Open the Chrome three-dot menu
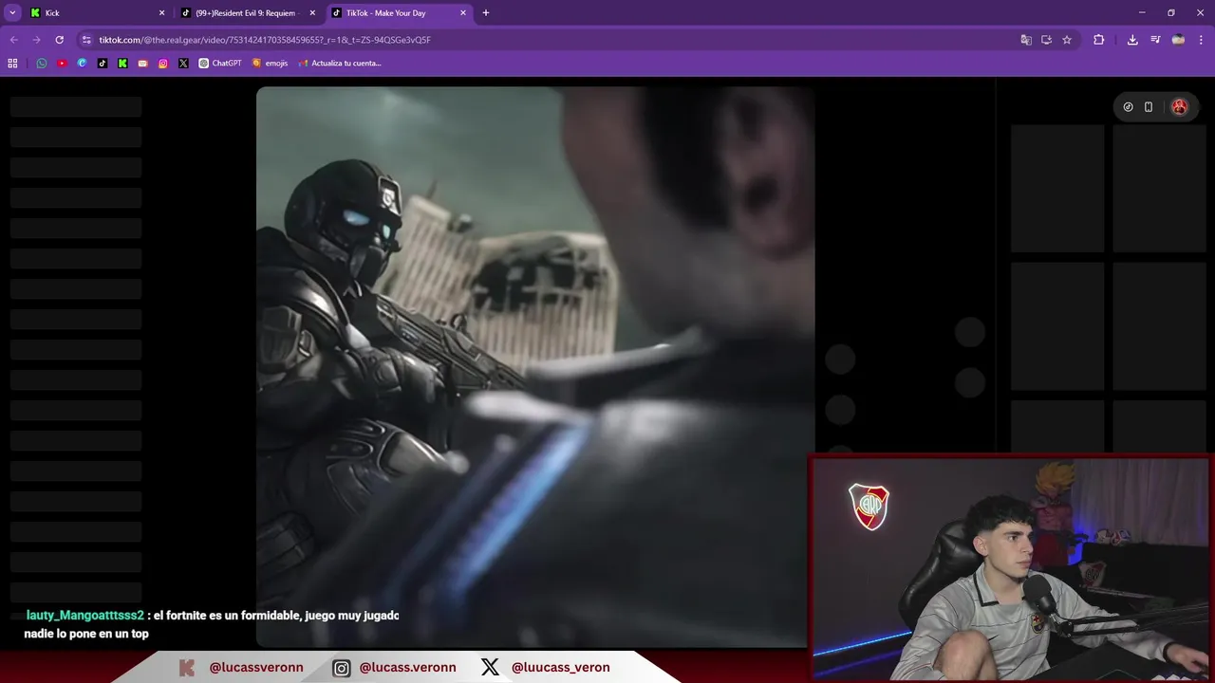The height and width of the screenshot is (683, 1215). click(1202, 40)
